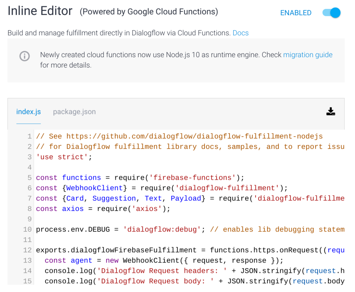Click the process.env.DEBUG line
355x292 pixels.
pos(190,230)
